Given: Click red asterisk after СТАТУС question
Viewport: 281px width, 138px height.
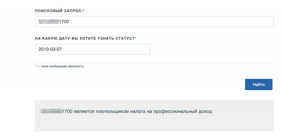Looking at the screenshot, I should tap(135, 38).
